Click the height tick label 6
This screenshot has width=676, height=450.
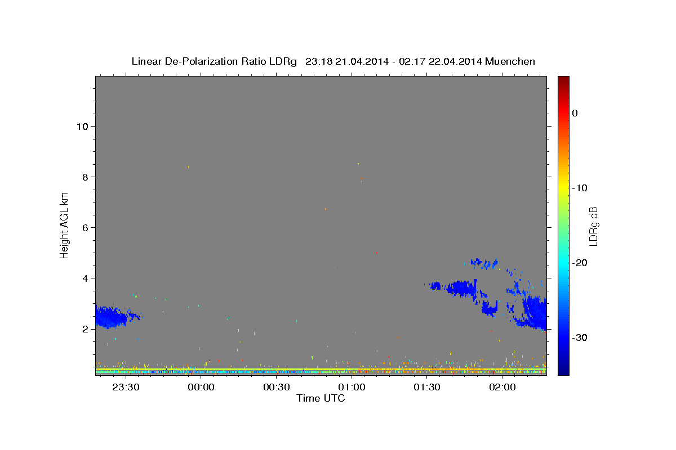pyautogui.click(x=85, y=228)
